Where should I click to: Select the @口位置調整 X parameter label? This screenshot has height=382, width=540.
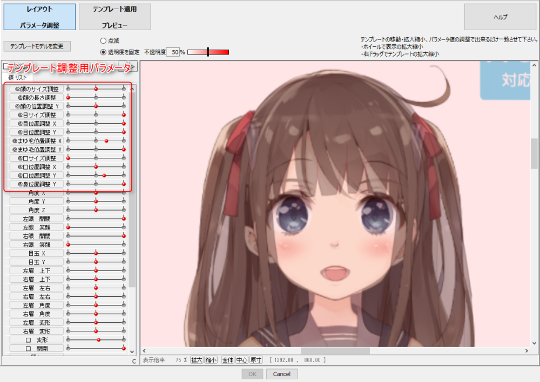pos(37,166)
